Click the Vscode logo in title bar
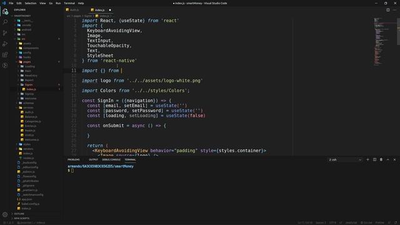The height and width of the screenshot is (225, 400). click(4, 3)
